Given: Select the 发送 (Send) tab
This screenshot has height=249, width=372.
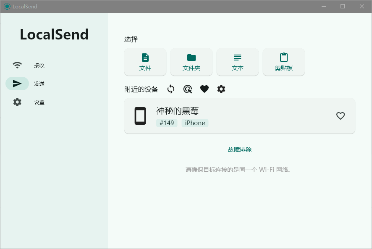Looking at the screenshot, I should click(29, 84).
